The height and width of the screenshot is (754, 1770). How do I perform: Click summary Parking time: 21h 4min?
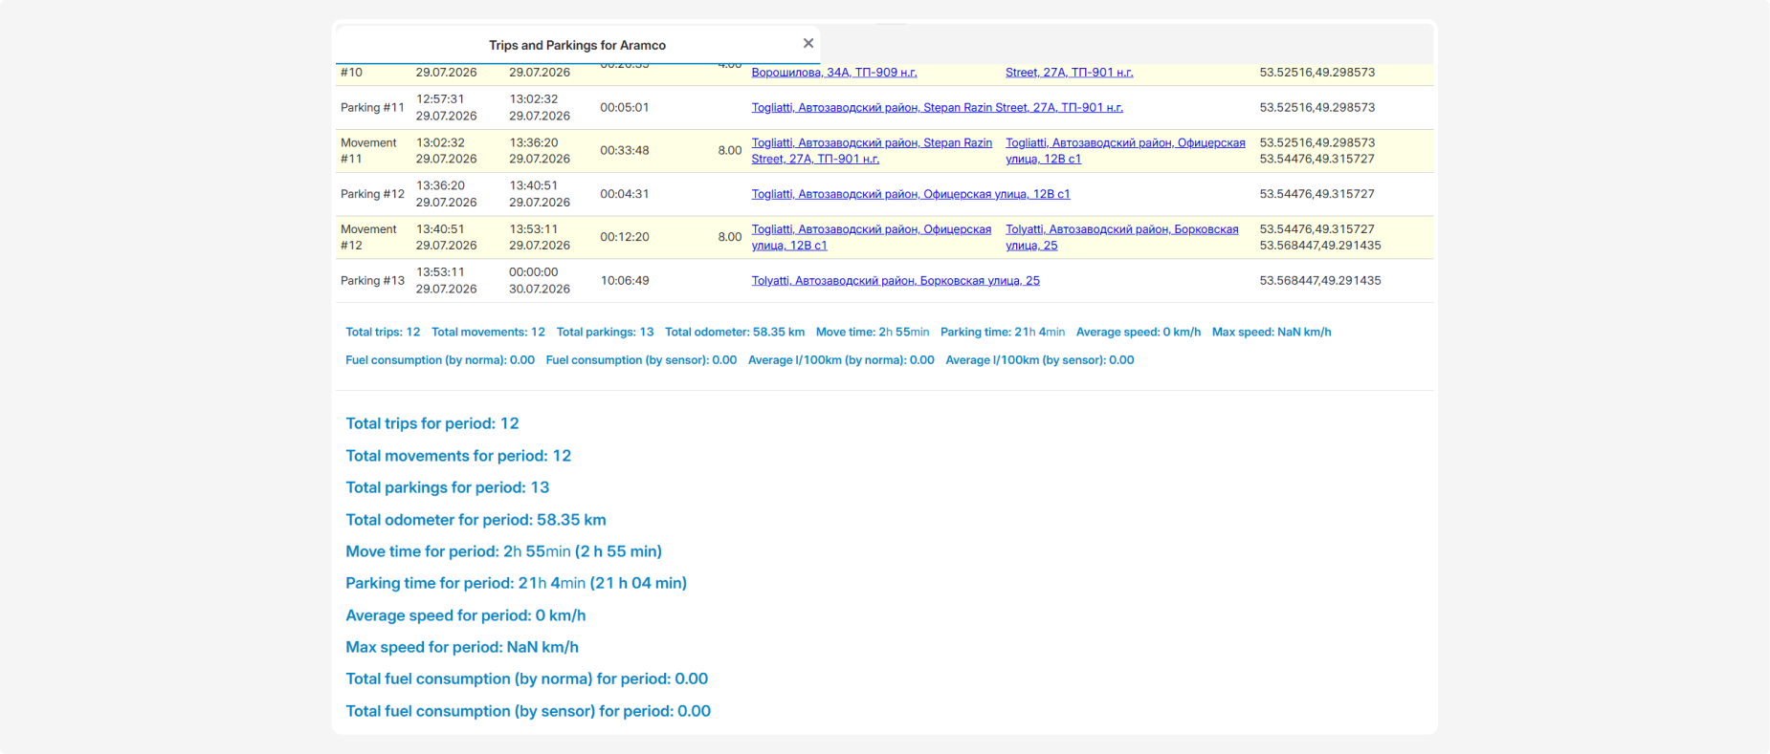point(1003,332)
